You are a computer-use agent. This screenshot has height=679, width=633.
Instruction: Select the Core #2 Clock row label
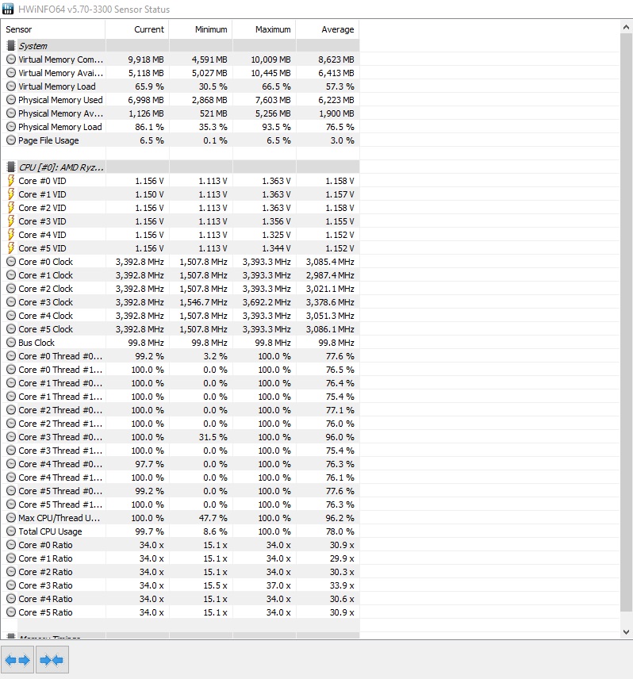click(x=45, y=289)
